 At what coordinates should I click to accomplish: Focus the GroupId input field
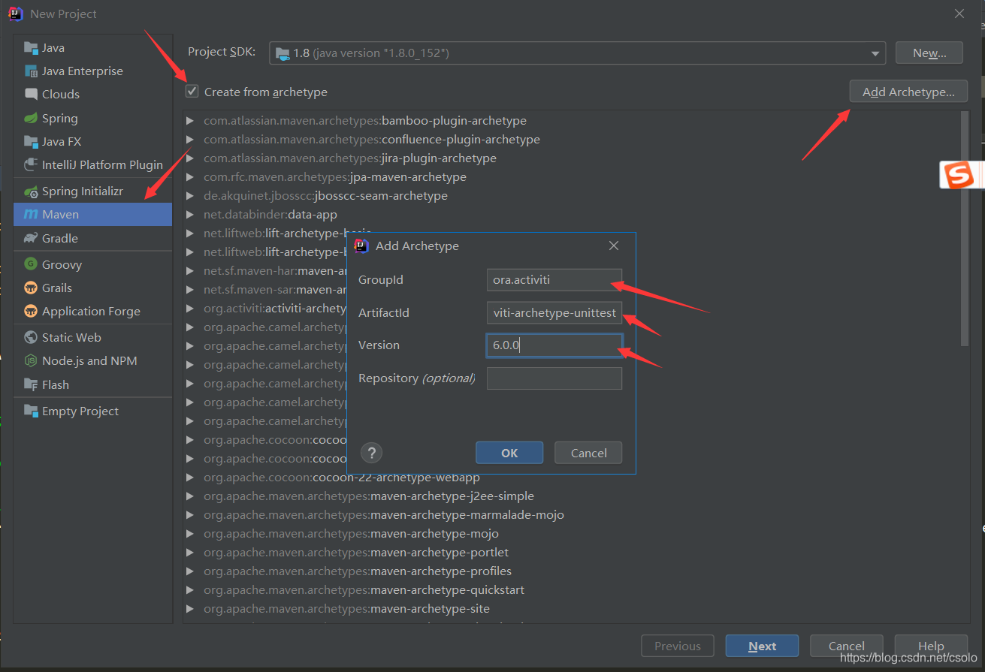click(x=554, y=280)
